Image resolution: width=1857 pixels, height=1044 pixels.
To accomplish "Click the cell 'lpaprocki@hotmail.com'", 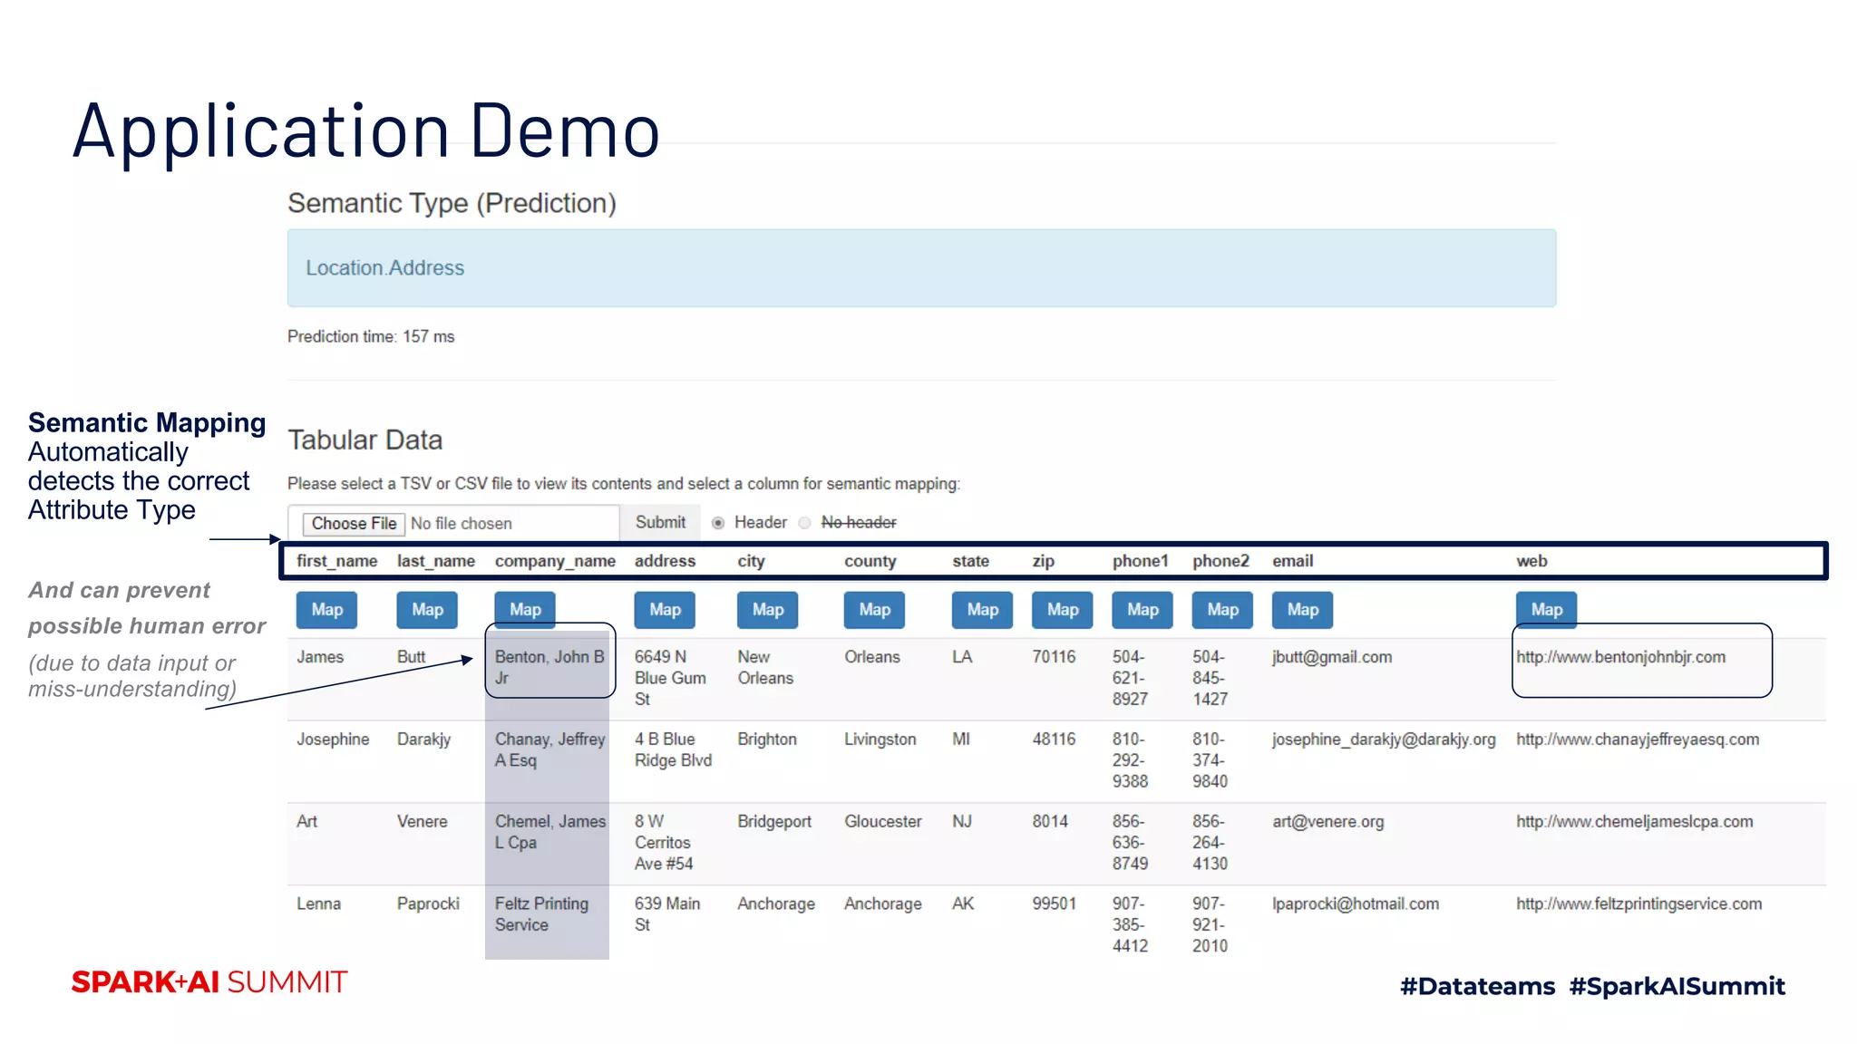I will [1355, 904].
